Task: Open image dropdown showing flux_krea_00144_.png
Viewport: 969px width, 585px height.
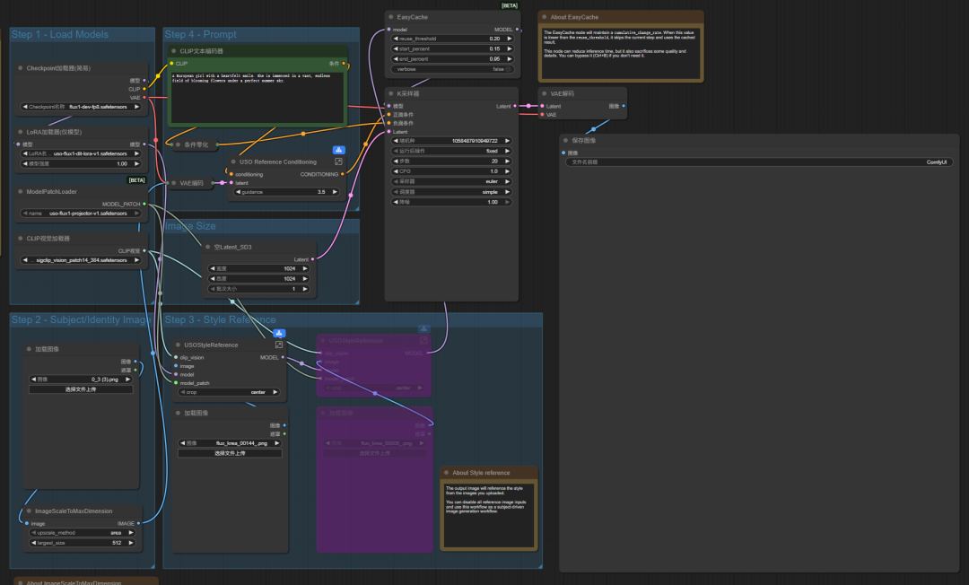Action: coord(230,443)
